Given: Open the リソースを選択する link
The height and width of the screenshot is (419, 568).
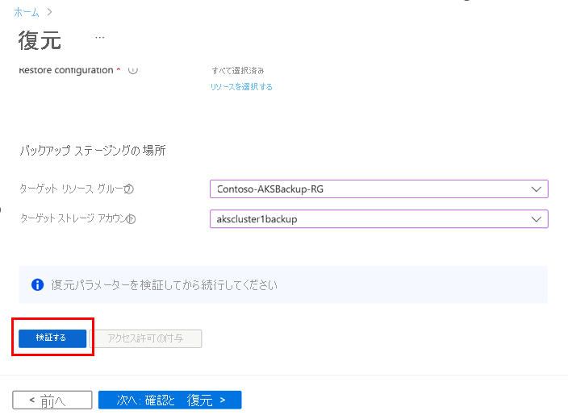Looking at the screenshot, I should (x=241, y=87).
